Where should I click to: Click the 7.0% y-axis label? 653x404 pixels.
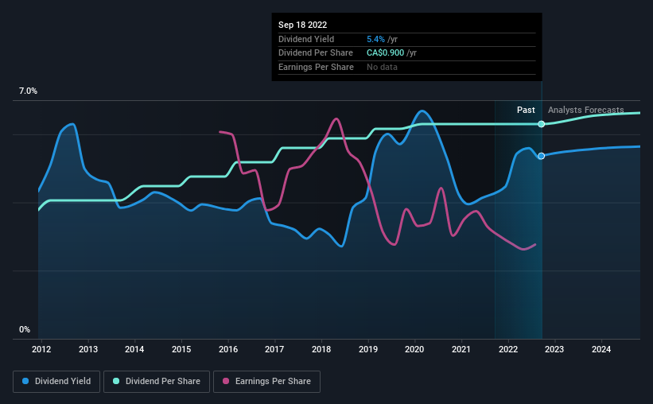pos(28,91)
